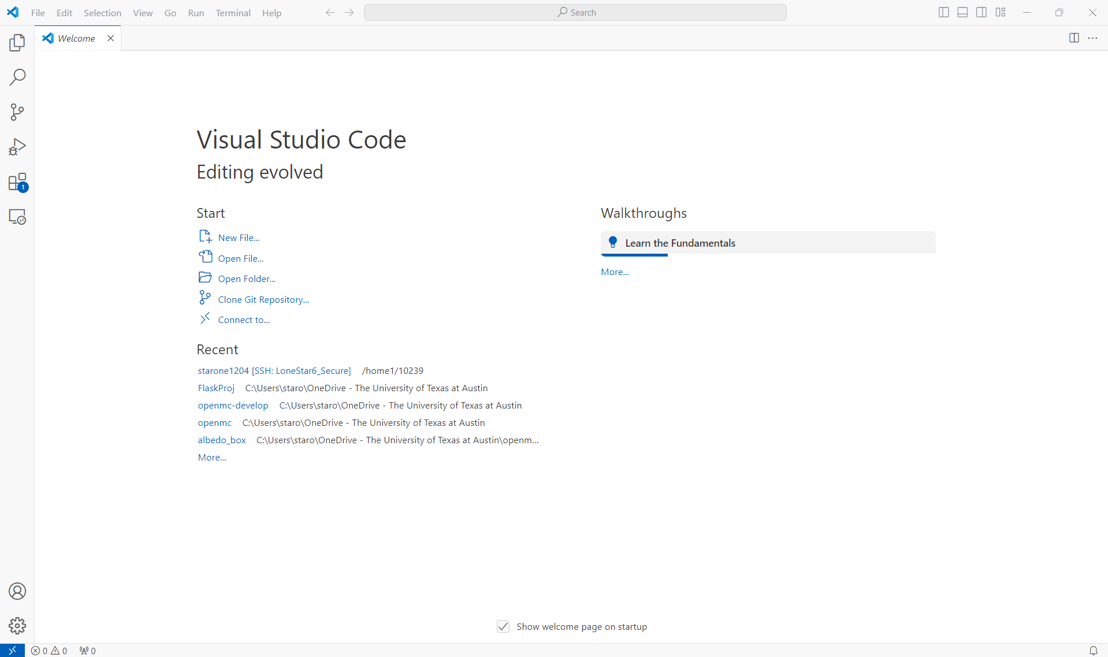Open recent openmc folder
Screen dimensions: 1108x657
click(214, 422)
